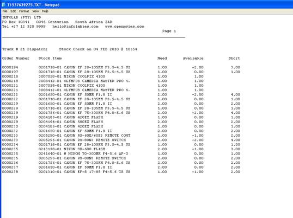Click Need value 2.00 for order 0000237
This screenshot has width=293, height=218.
162,168
